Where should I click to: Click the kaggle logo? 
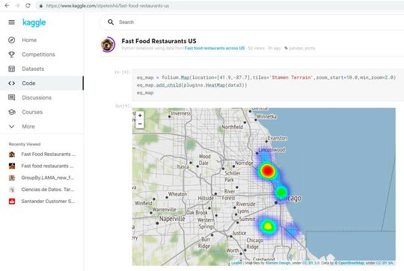coord(34,22)
